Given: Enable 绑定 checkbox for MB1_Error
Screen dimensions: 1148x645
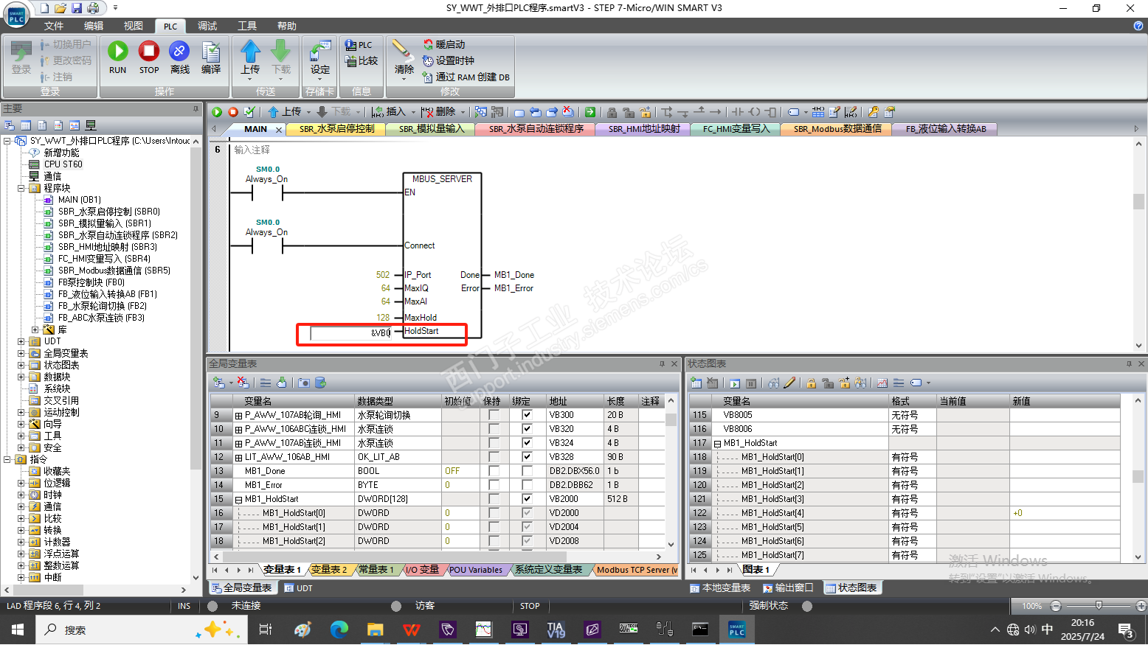Looking at the screenshot, I should point(527,485).
